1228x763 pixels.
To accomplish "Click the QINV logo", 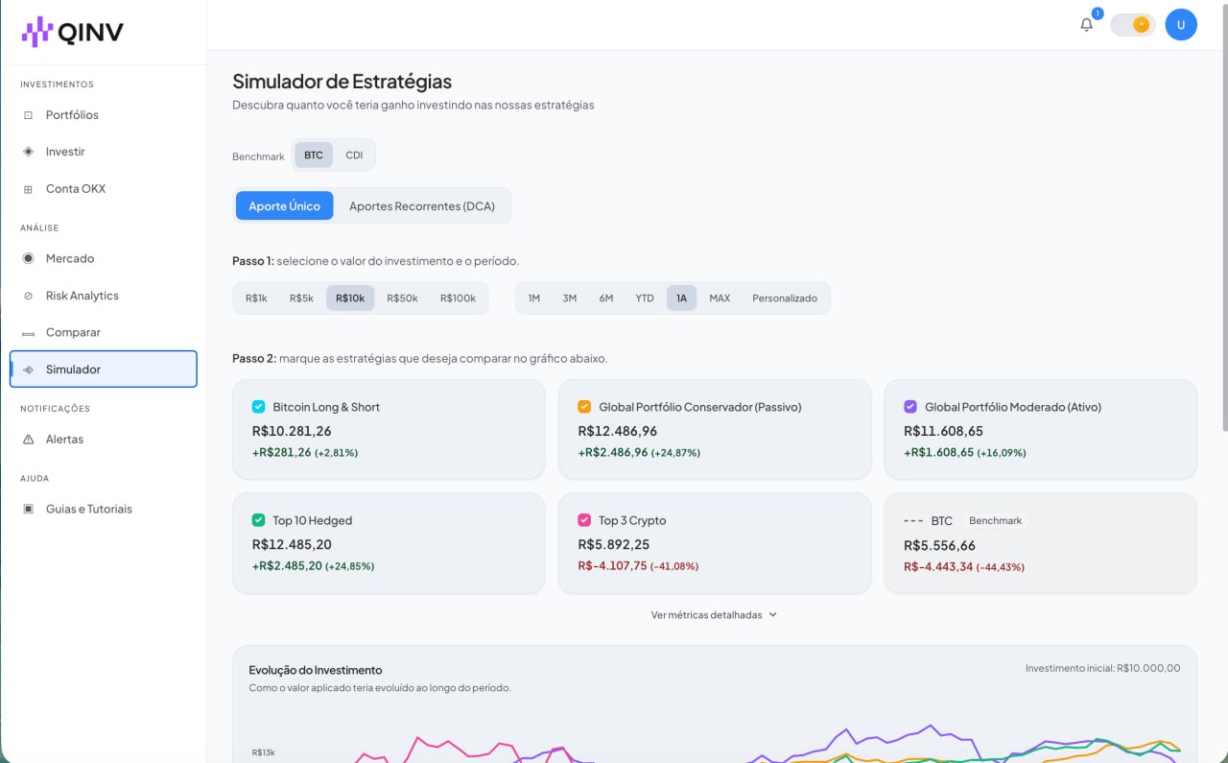I will coord(73,33).
